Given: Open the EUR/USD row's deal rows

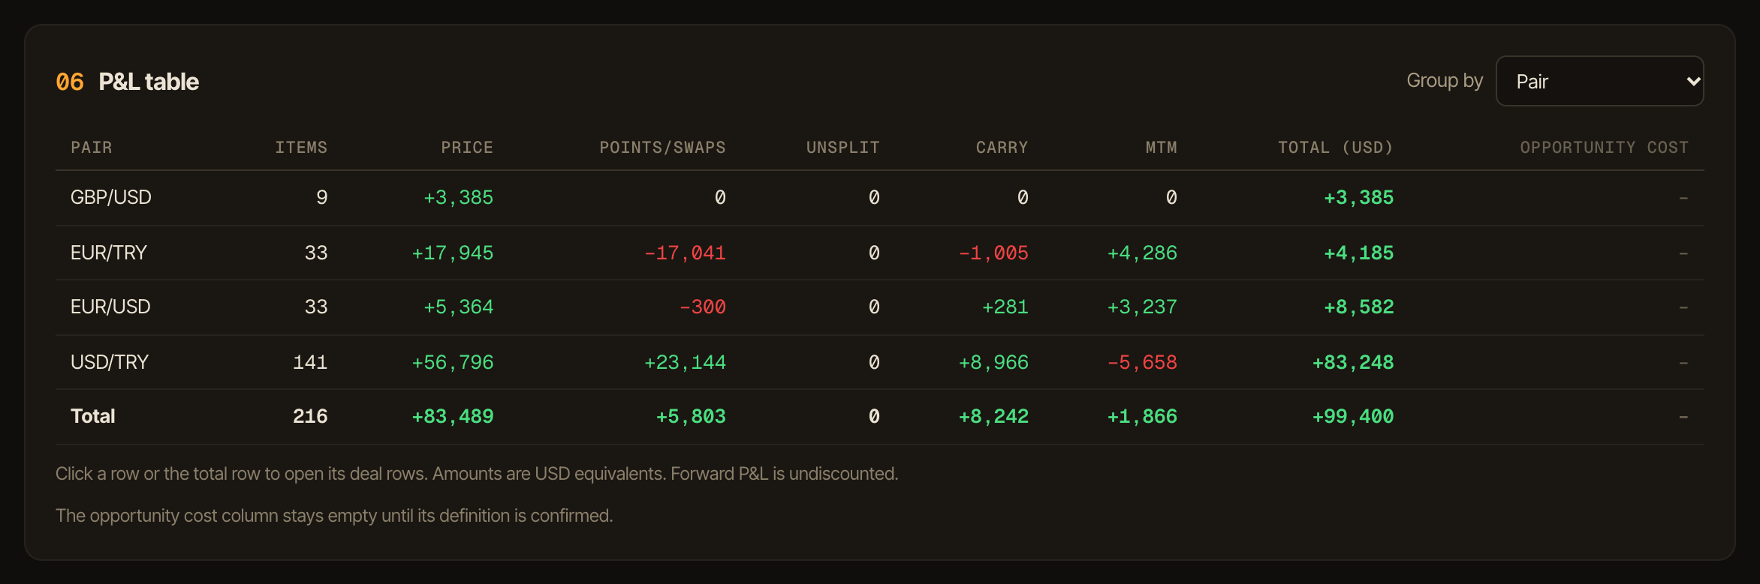Looking at the screenshot, I should point(879,307).
